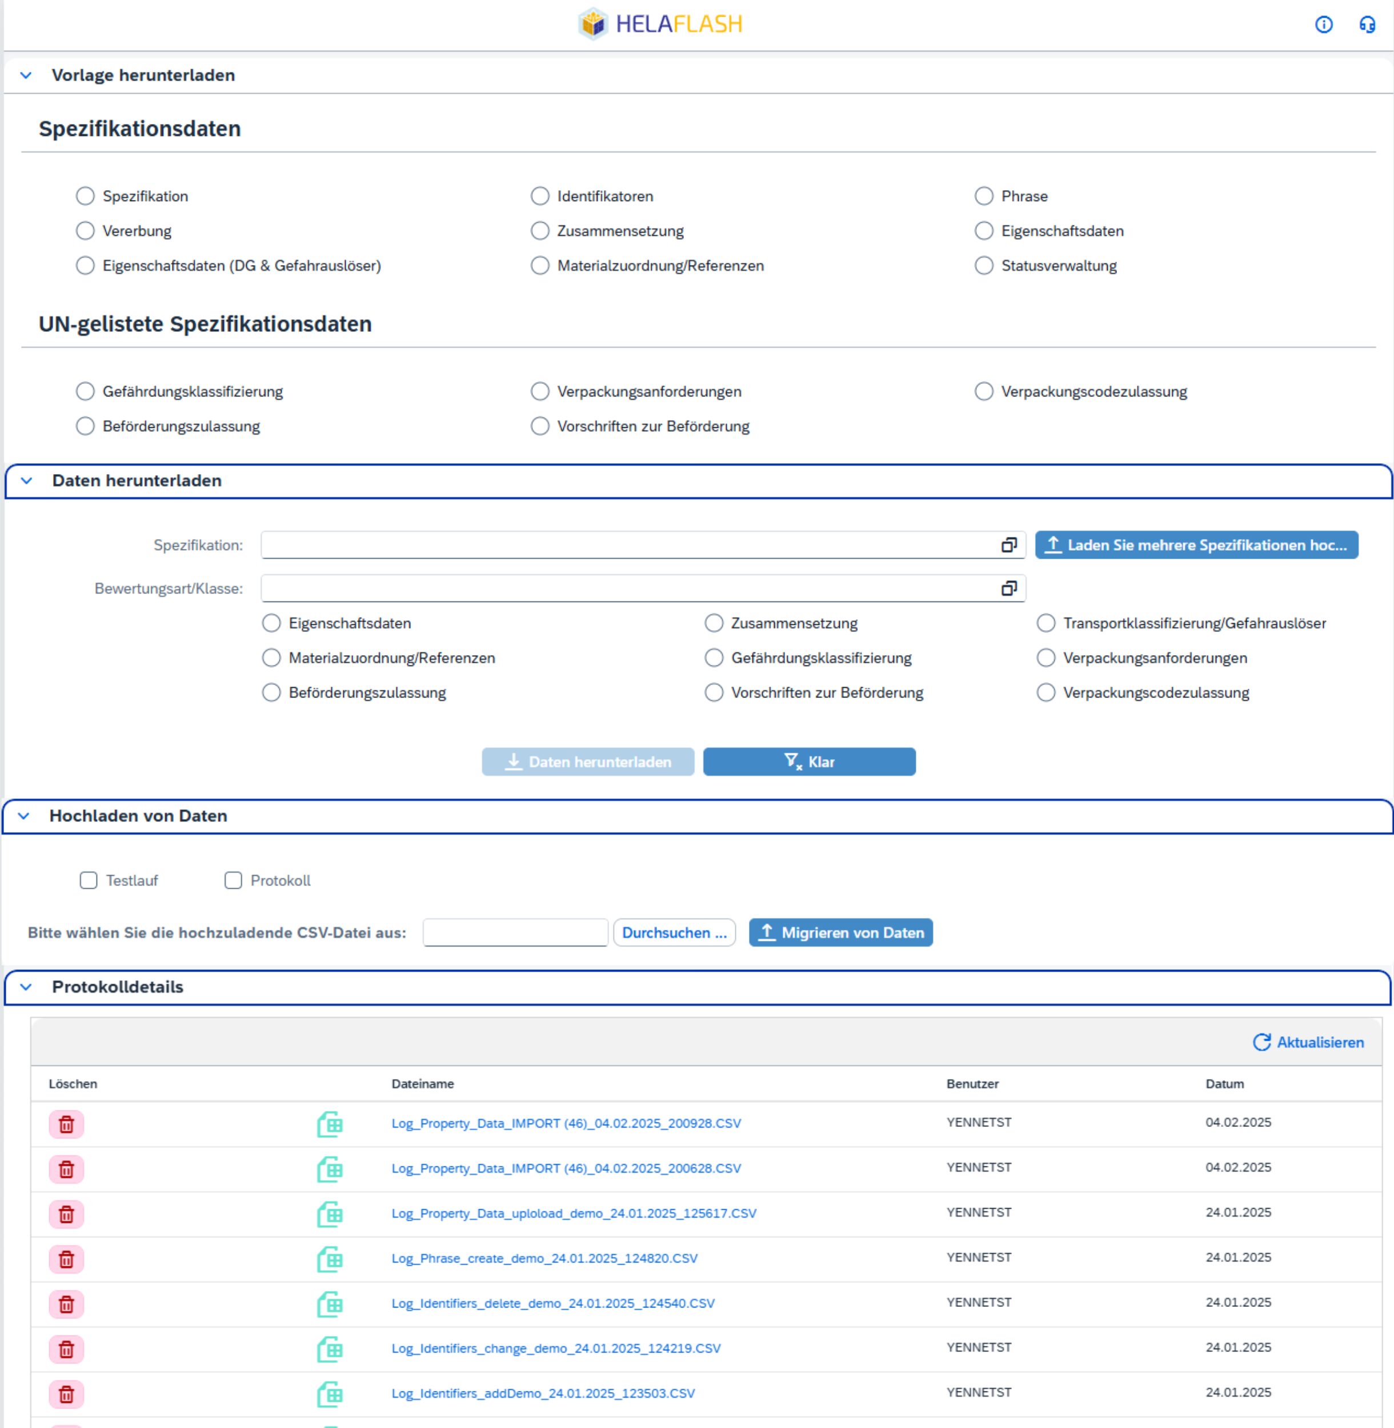This screenshot has width=1394, height=1428.
Task: Click Migrieren von Daten button
Action: pos(840,933)
